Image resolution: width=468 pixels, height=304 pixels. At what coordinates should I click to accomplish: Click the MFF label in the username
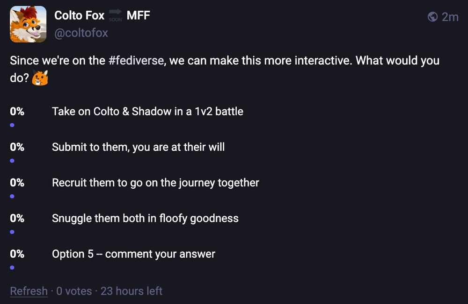(x=139, y=15)
